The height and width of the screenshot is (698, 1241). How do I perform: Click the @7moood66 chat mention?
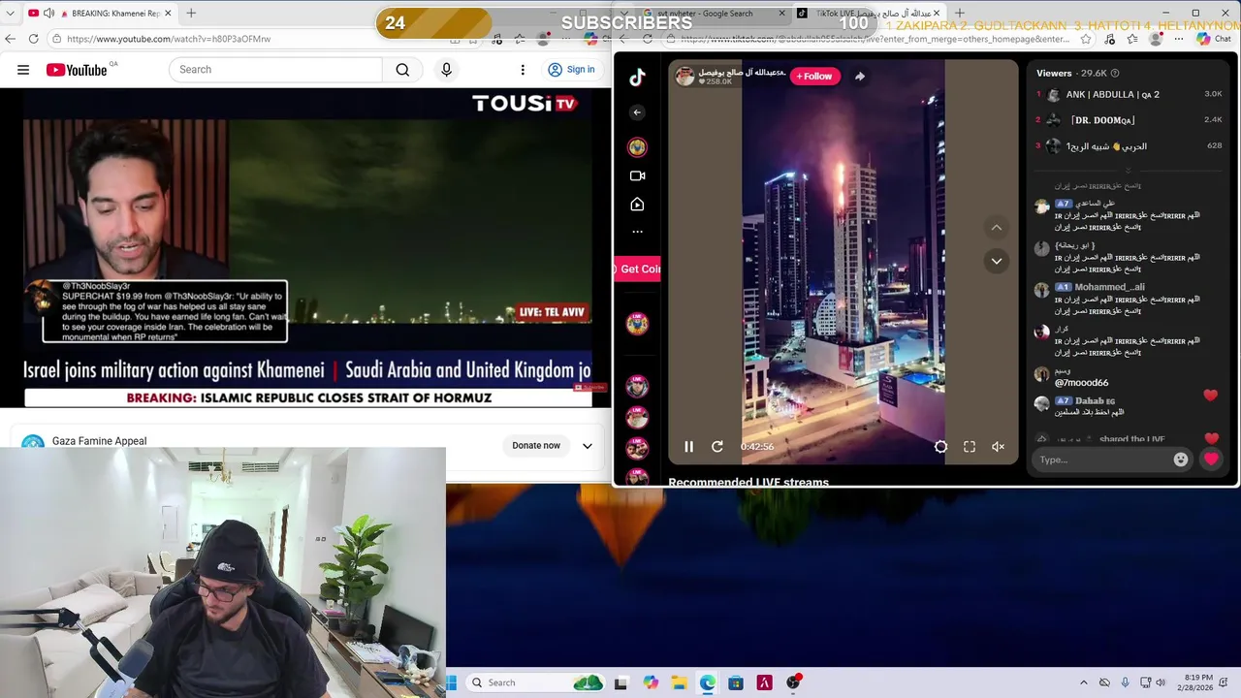point(1081,383)
